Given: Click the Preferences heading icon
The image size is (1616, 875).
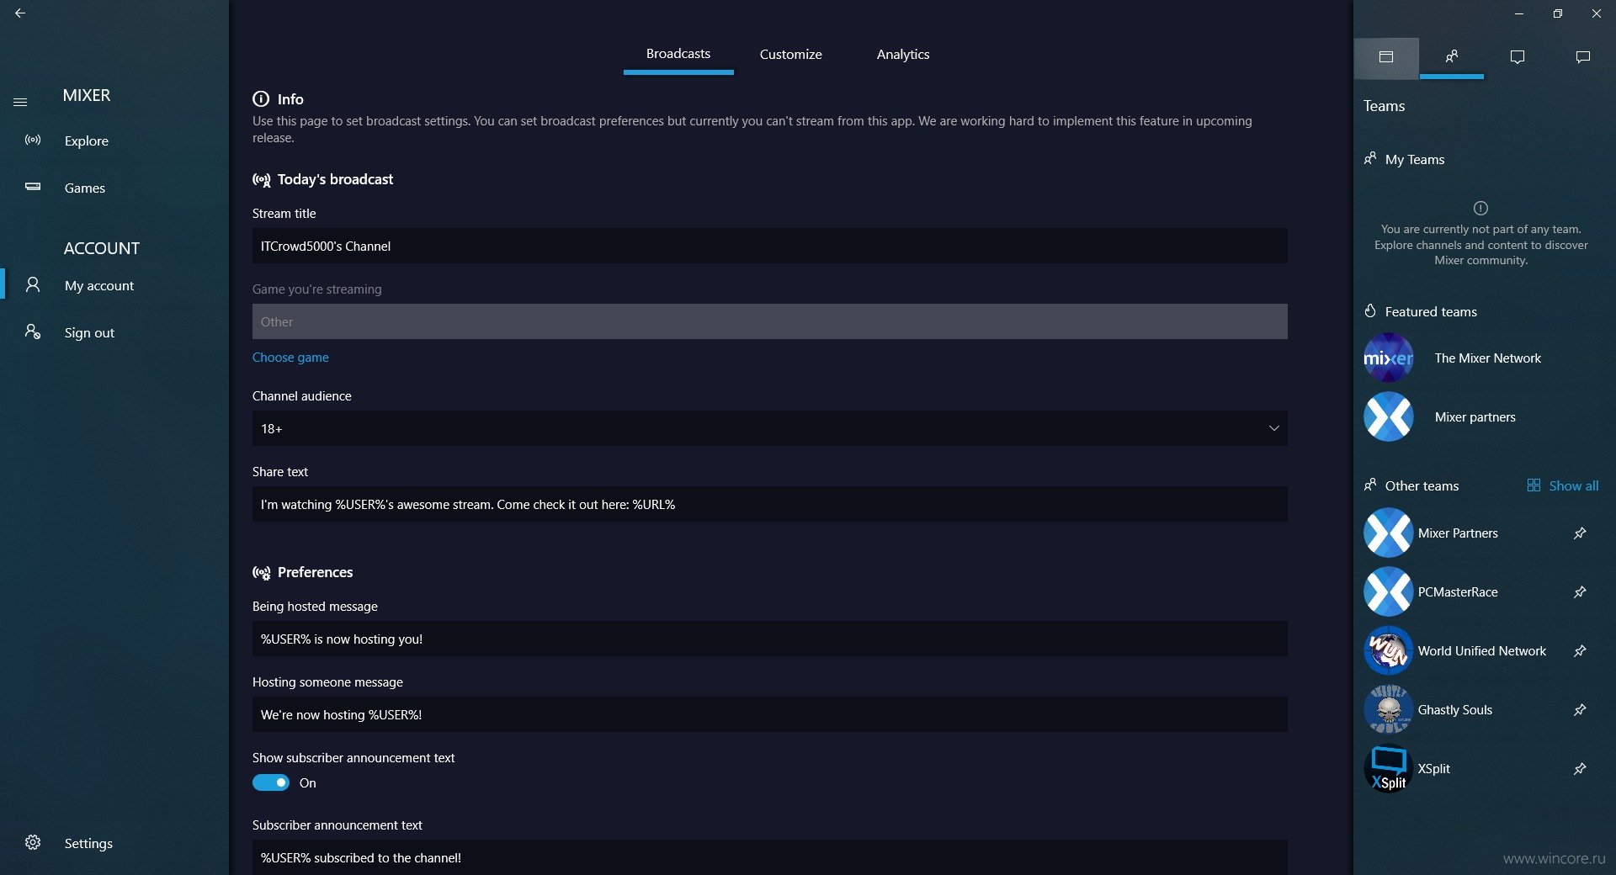Looking at the screenshot, I should 262,572.
